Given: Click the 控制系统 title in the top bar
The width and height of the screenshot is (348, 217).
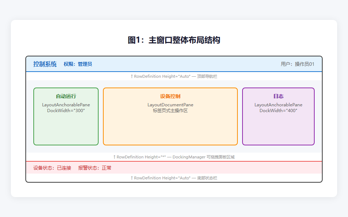Looking at the screenshot, I should 45,64.
